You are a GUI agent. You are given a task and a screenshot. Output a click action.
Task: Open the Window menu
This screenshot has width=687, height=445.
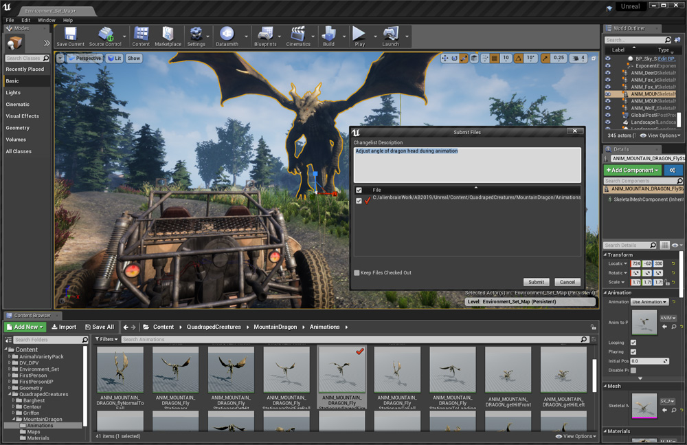47,20
